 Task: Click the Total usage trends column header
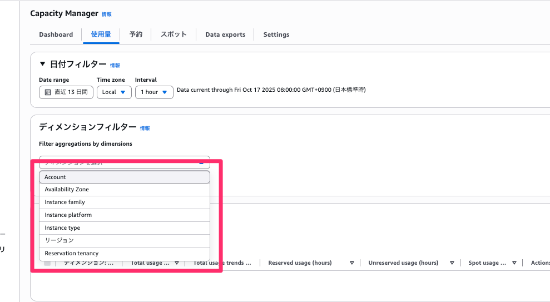click(x=222, y=263)
